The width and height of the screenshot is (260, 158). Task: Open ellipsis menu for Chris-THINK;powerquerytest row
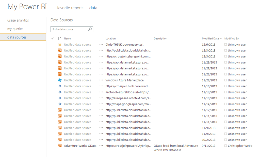[101, 45]
